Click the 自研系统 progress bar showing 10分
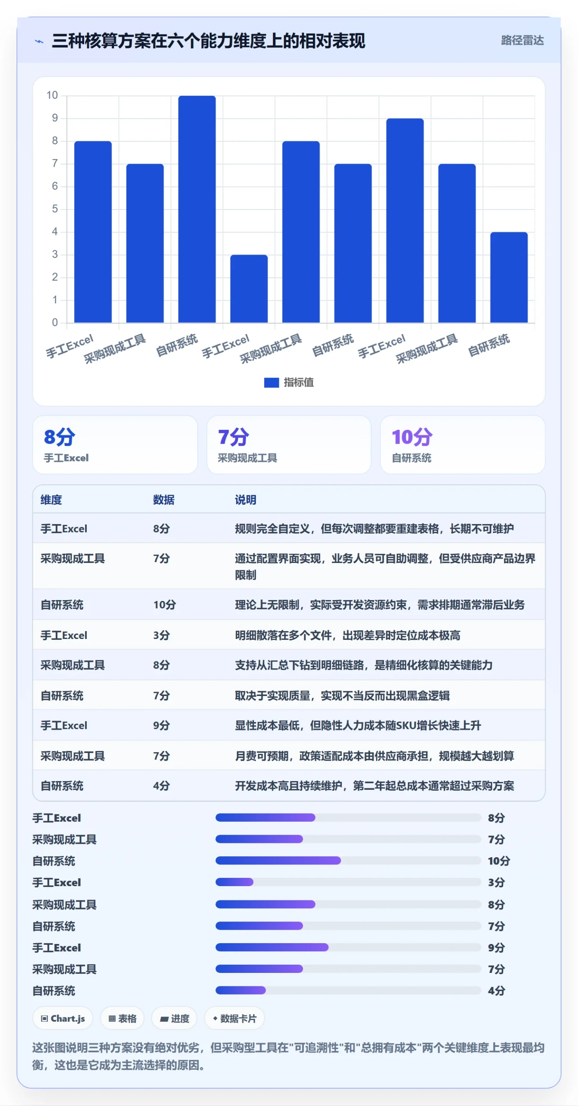Image resolution: width=578 pixels, height=1106 pixels. [348, 861]
